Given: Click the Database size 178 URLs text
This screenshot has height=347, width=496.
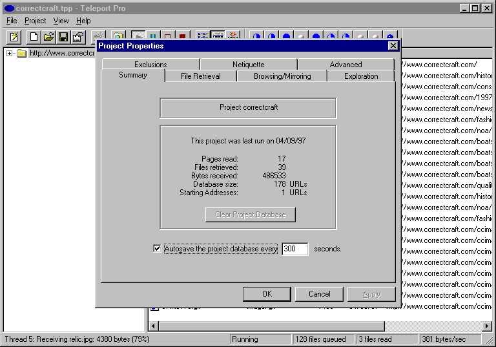Looking at the screenshot, I should [290, 184].
